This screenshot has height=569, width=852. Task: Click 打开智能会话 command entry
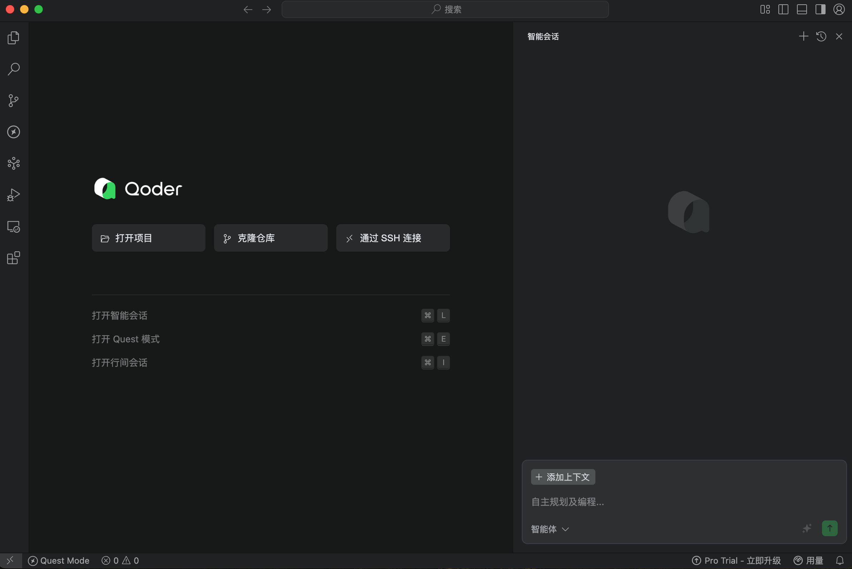[x=119, y=315]
